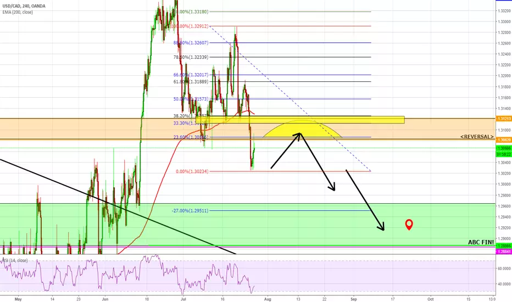Screen dimensions: 512x302
Task: Click the Jun date on time axis
Action: coord(105,299)
